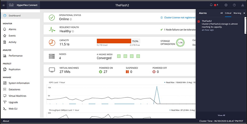This screenshot has height=124, width=247.
Task: Click the Activity clipboard icon
Action: click(x=5, y=42)
